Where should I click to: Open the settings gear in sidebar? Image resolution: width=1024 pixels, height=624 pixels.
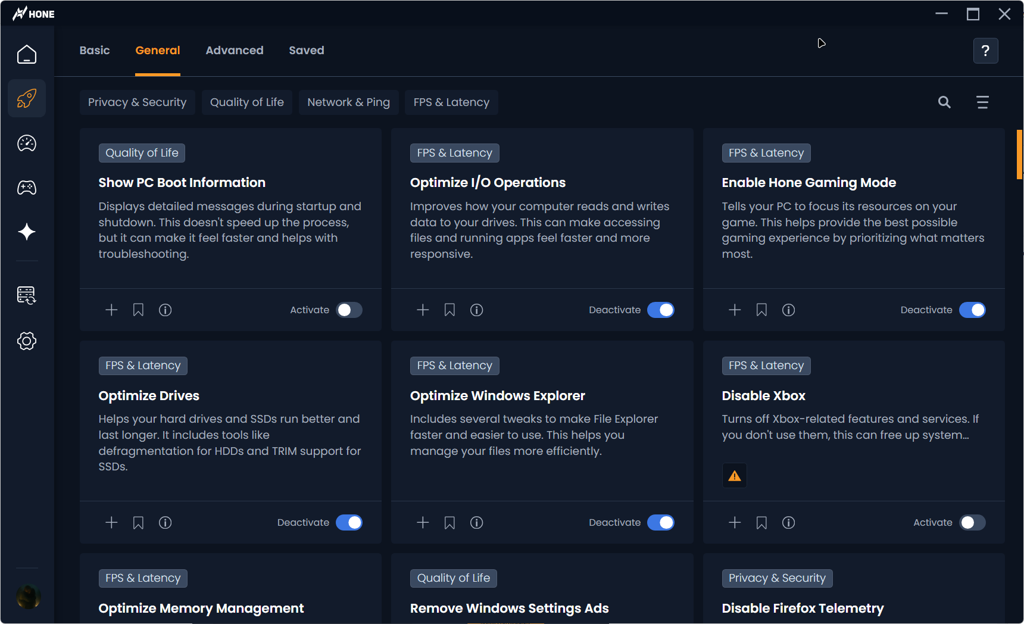[27, 341]
